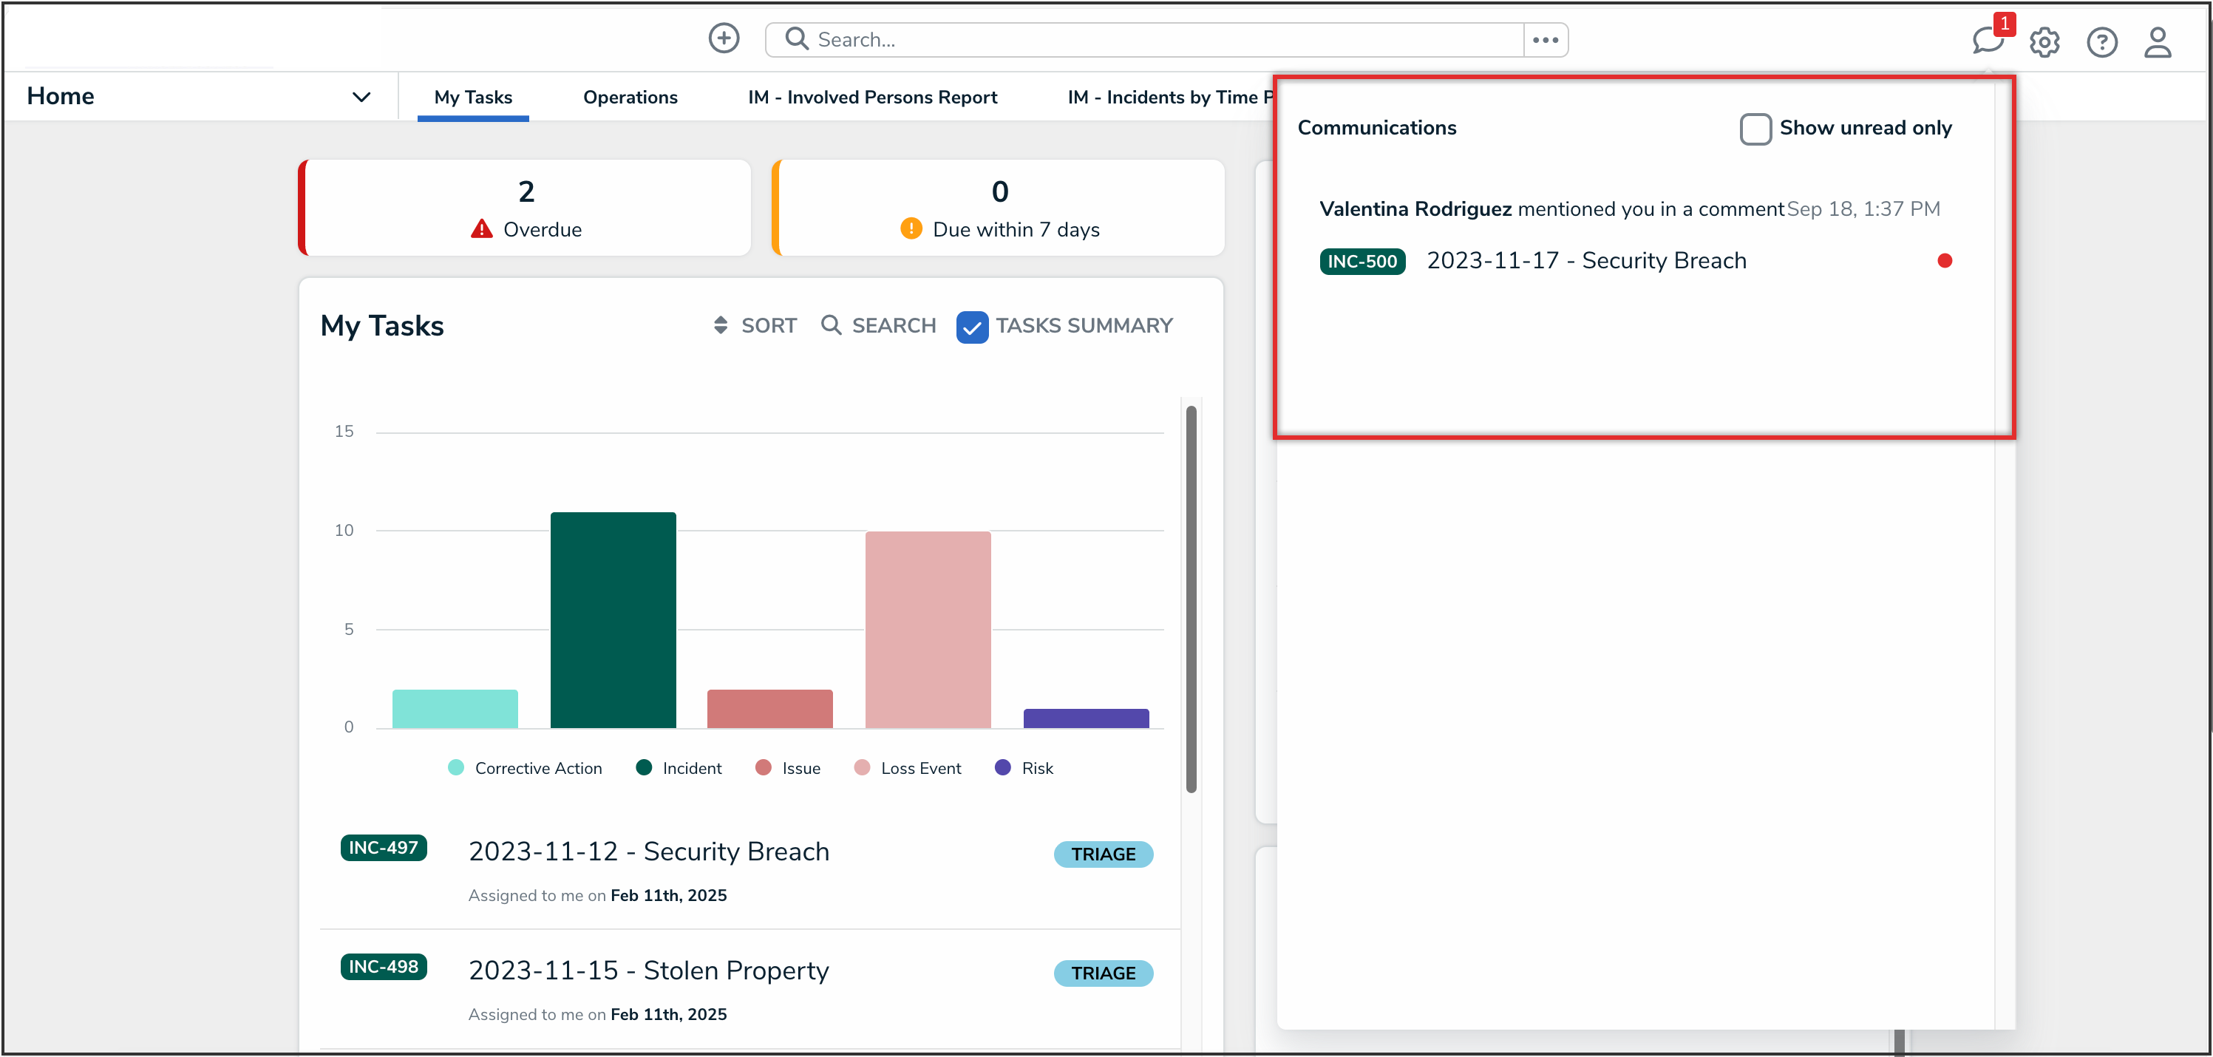This screenshot has width=2213, height=1057.
Task: Click the SEARCH button in My Tasks
Action: (878, 326)
